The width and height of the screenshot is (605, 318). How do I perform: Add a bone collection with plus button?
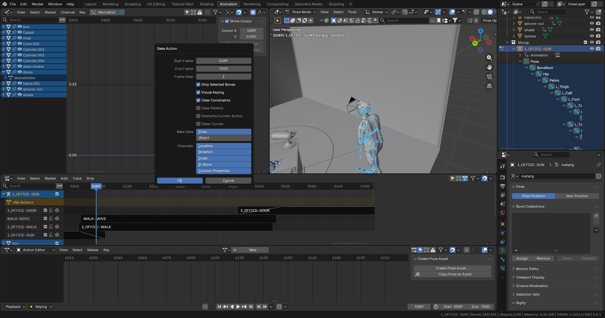[596, 216]
